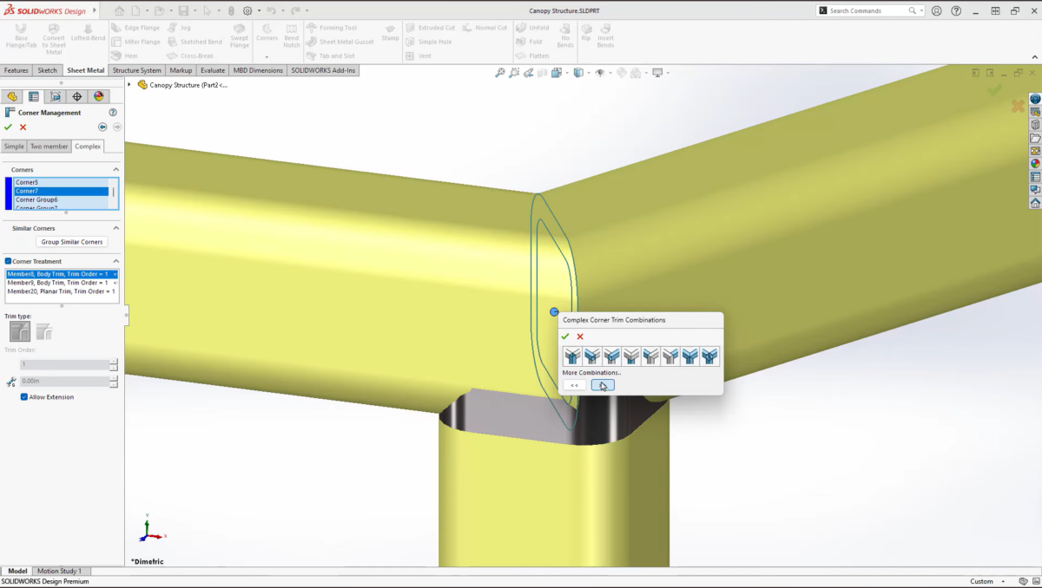Open Corner Management help question mark

(113, 113)
